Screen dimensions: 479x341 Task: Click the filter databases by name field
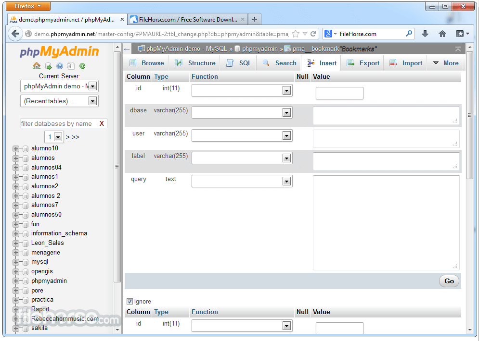[60, 123]
